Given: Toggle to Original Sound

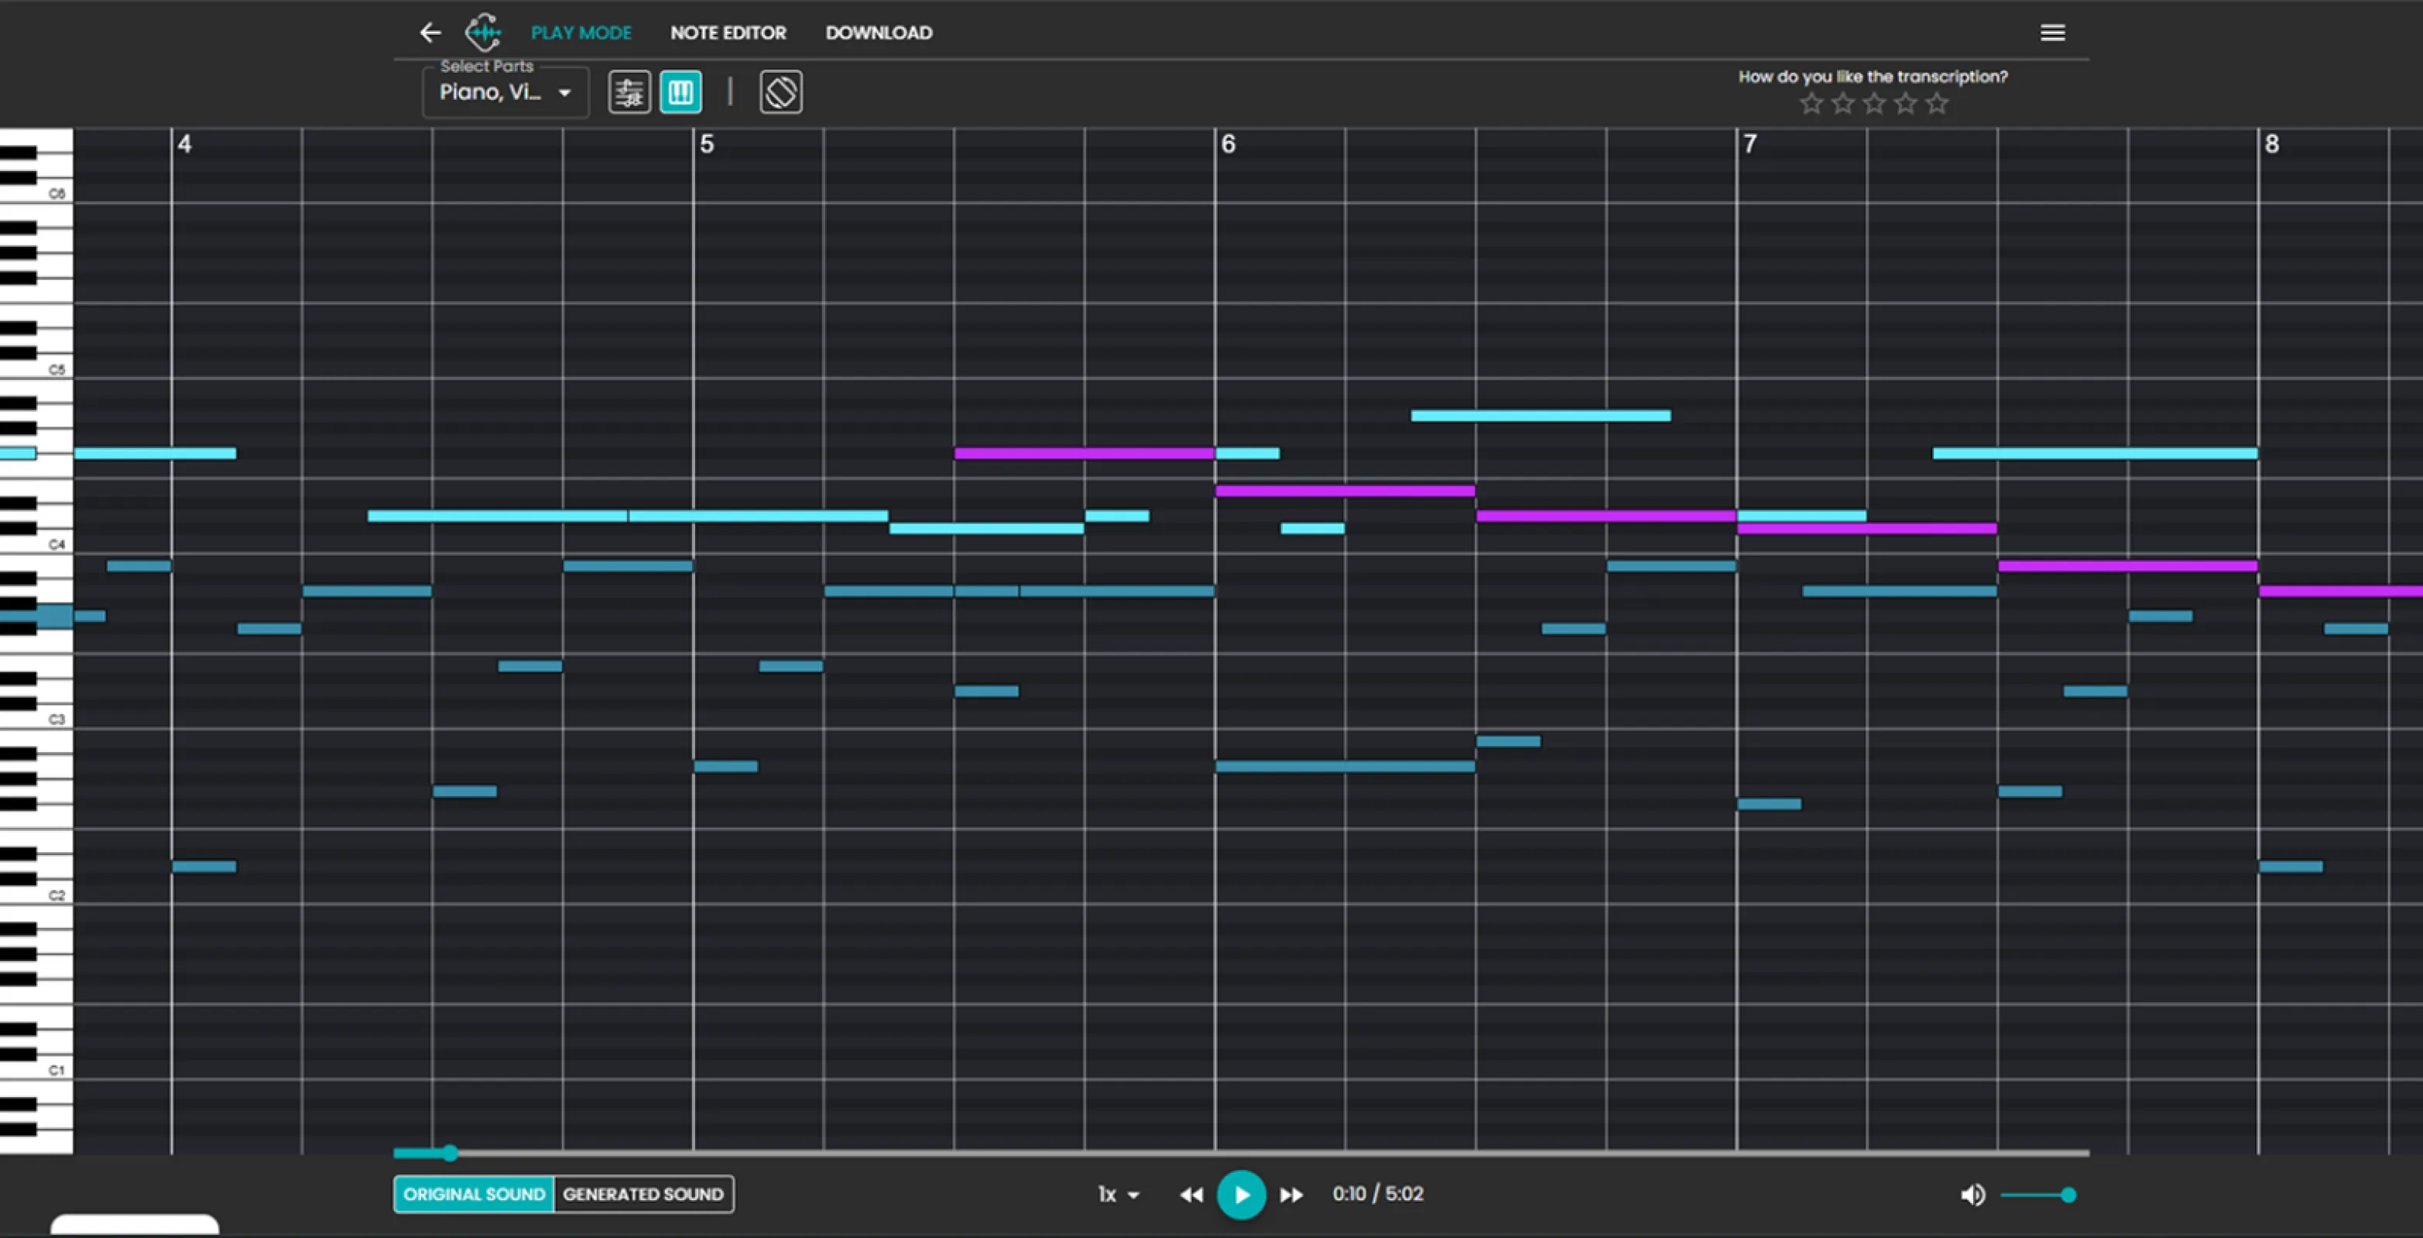Looking at the screenshot, I should 474,1194.
